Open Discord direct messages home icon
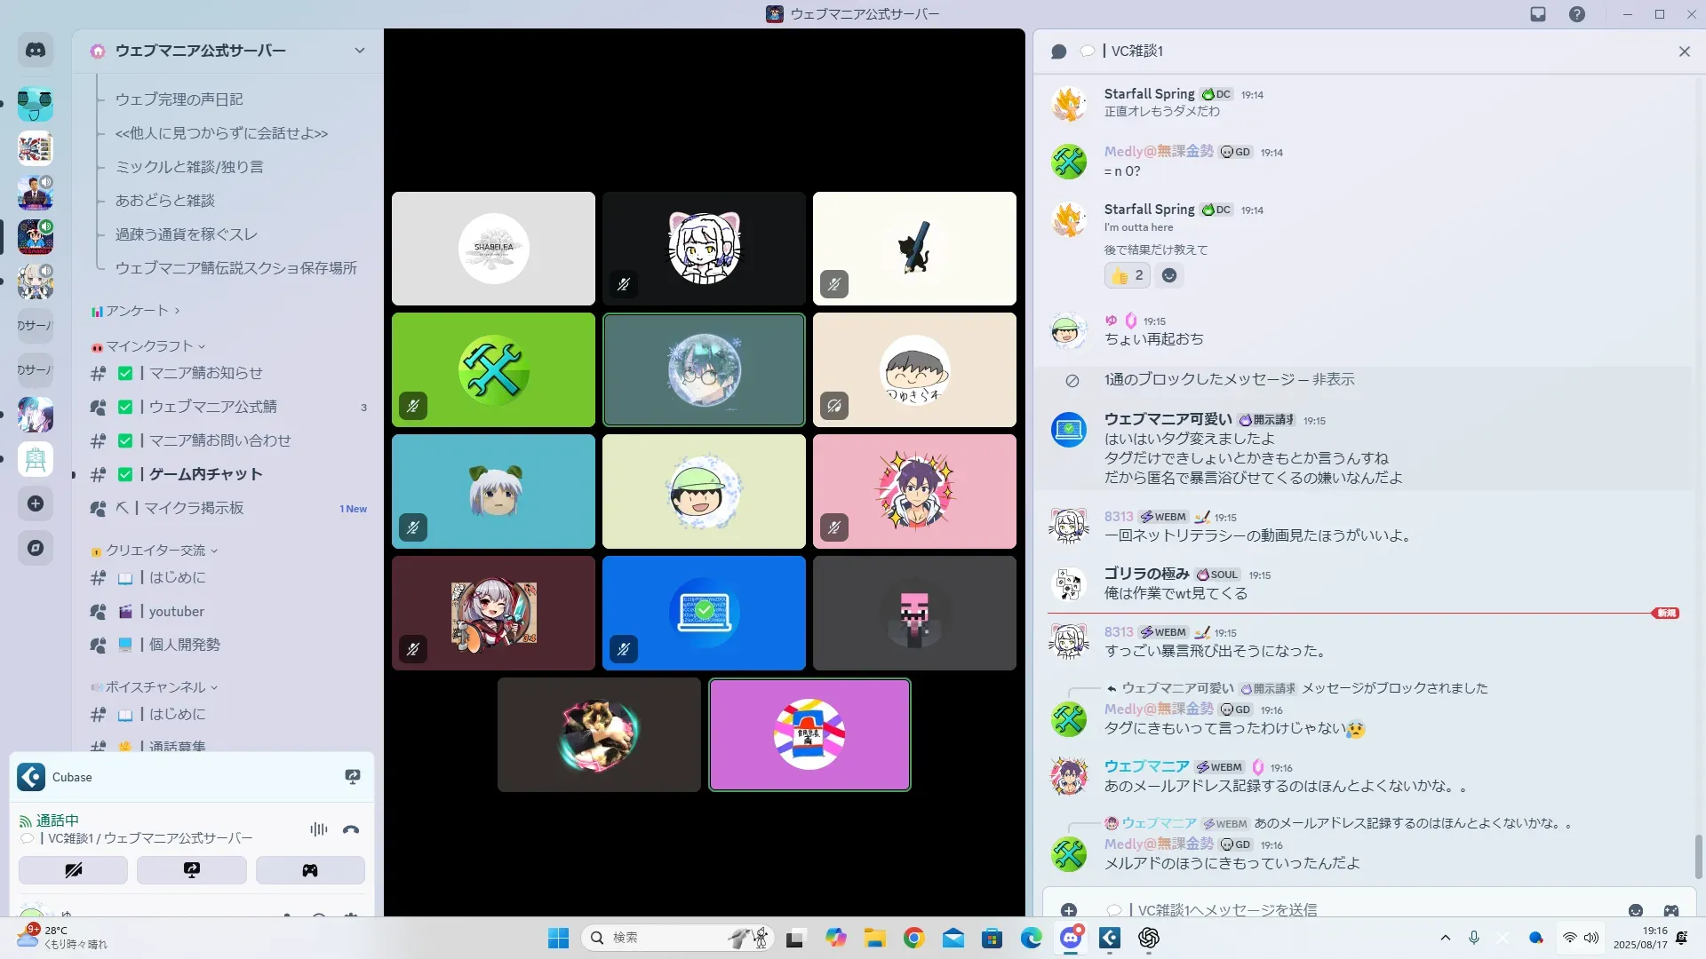This screenshot has height=959, width=1706. click(36, 51)
